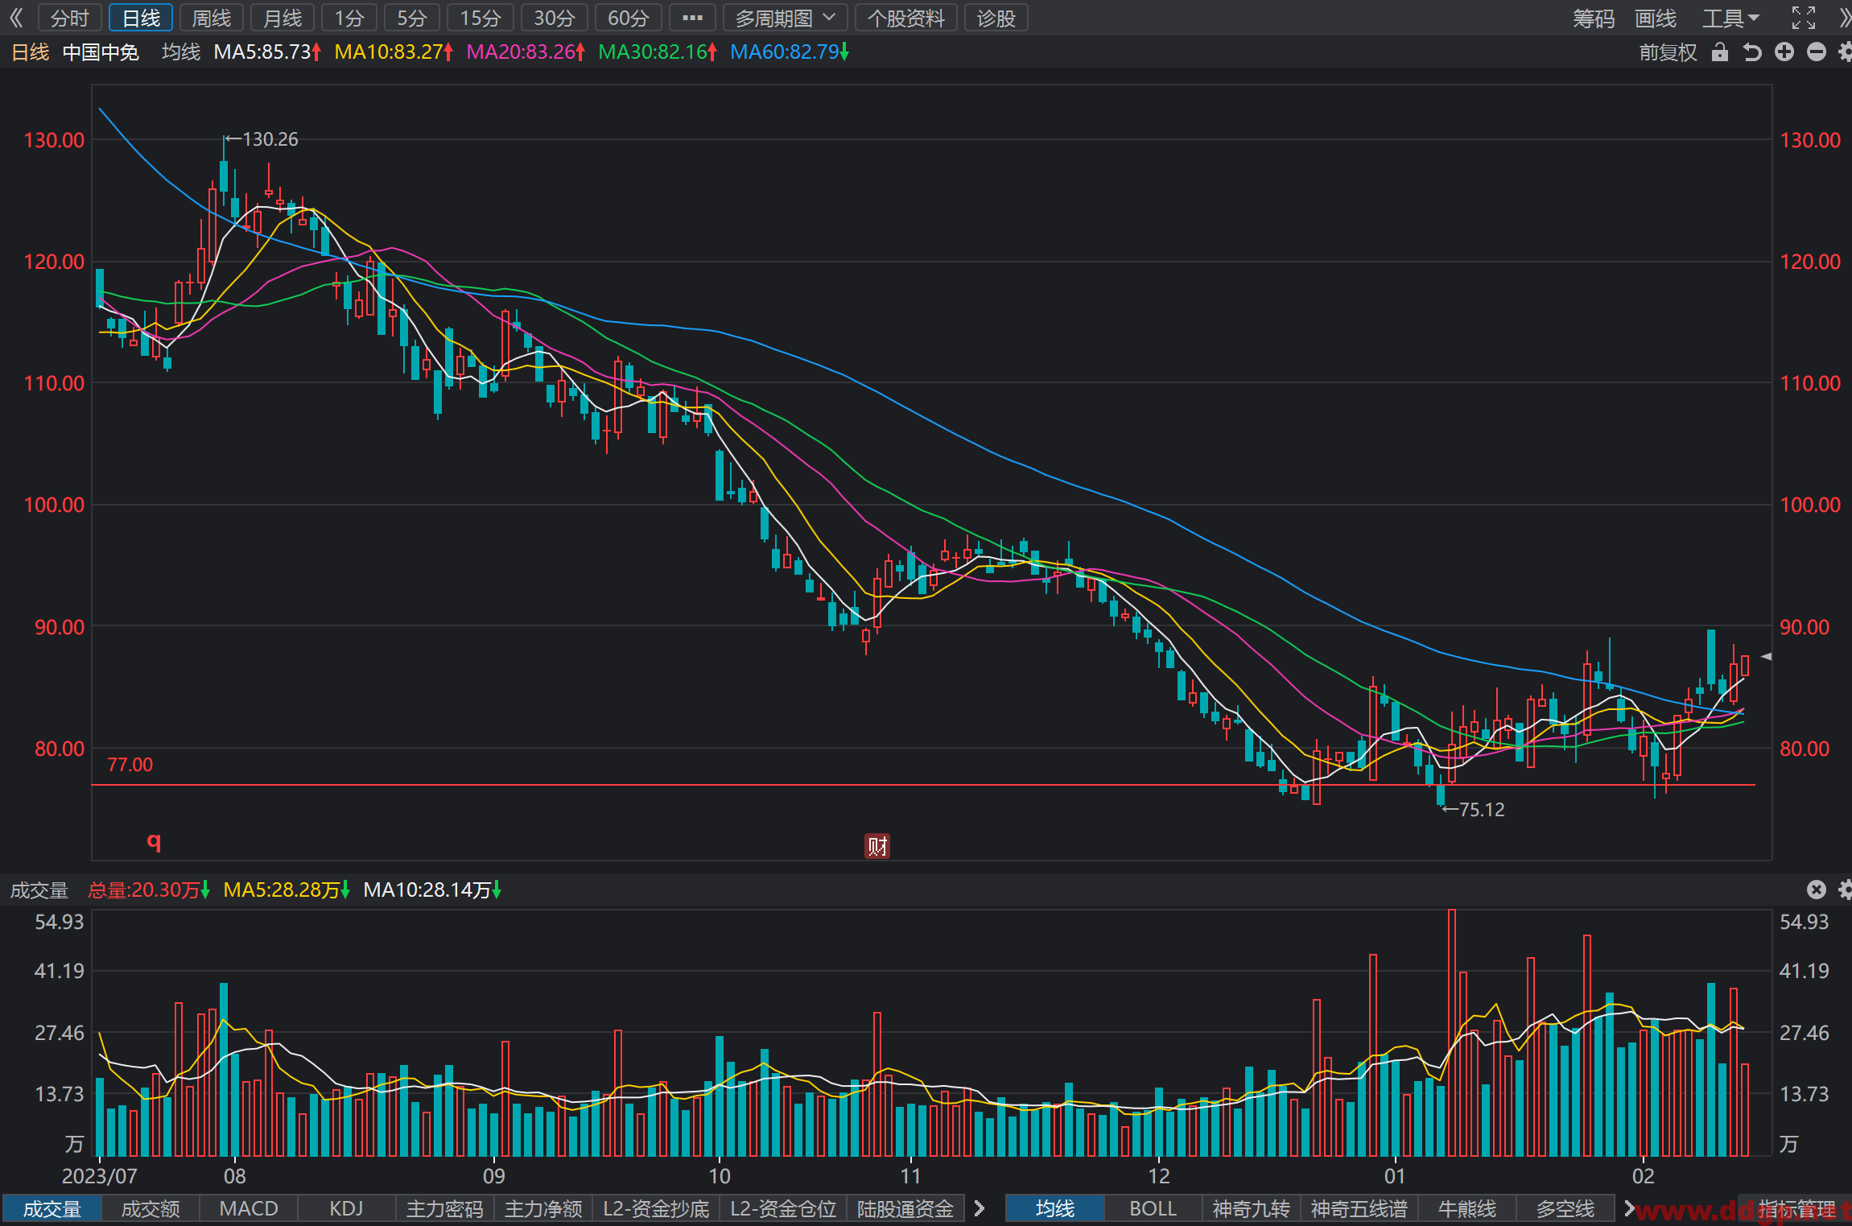This screenshot has height=1226, width=1852.
Task: Click the 财 financial marker on chart
Action: (877, 846)
